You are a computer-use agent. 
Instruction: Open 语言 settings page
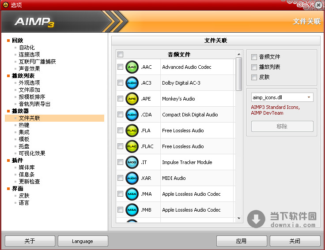tap(24, 203)
